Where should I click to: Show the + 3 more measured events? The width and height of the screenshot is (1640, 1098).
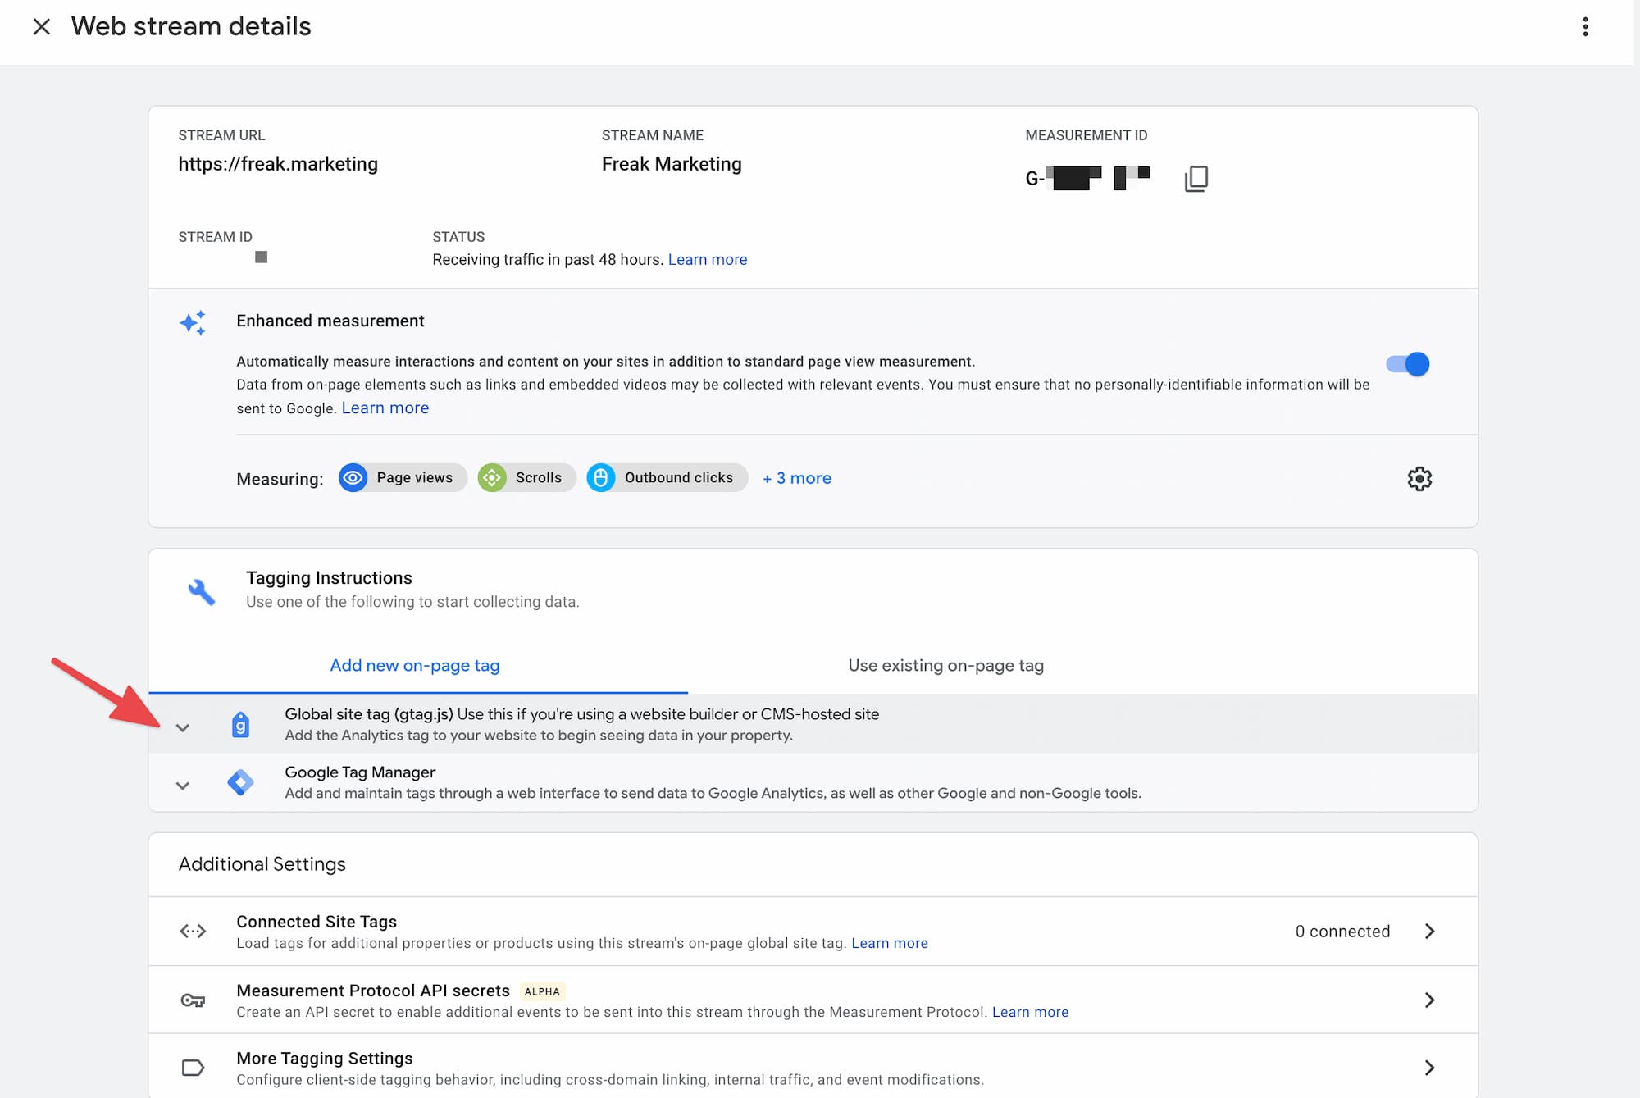tap(796, 478)
